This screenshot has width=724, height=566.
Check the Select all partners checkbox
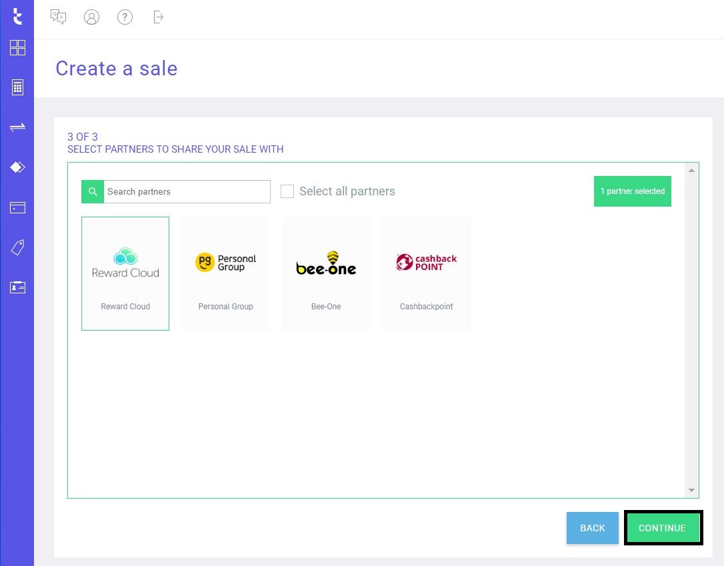[287, 191]
